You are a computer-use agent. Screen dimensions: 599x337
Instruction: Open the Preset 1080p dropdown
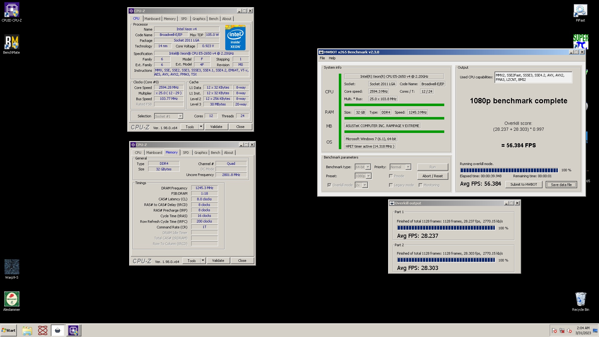click(363, 176)
